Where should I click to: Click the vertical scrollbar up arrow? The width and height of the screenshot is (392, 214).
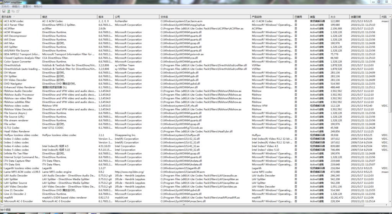click(x=390, y=17)
